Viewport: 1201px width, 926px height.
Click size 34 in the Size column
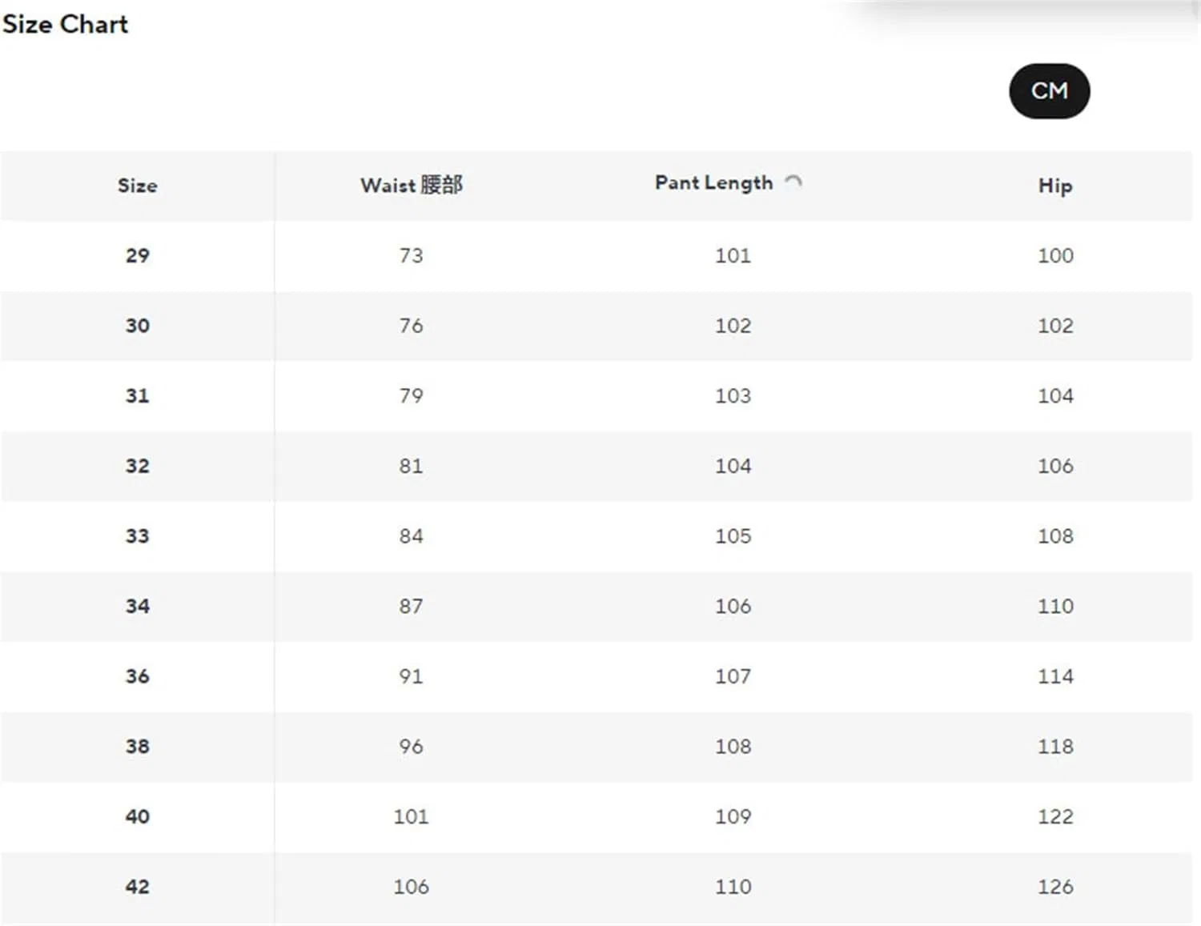(x=138, y=606)
